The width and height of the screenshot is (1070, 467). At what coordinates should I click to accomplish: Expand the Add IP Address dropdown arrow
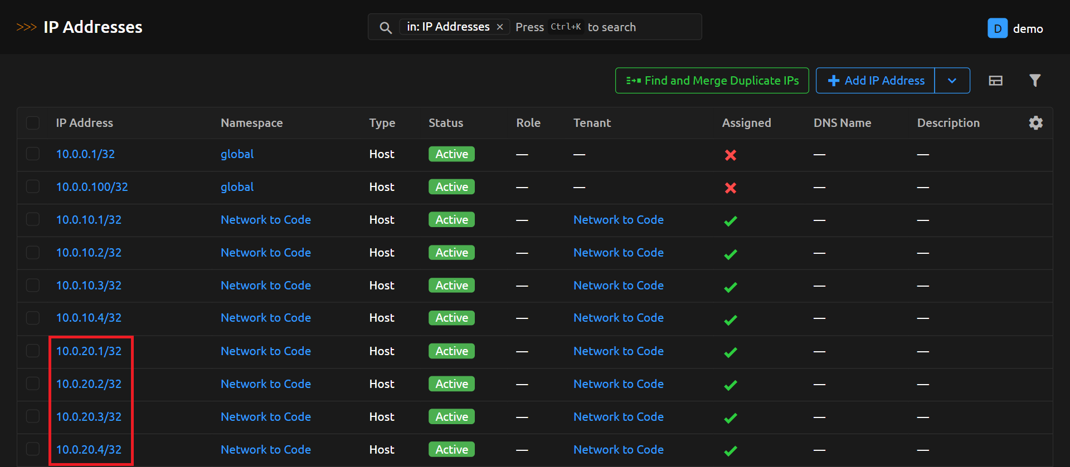point(952,81)
